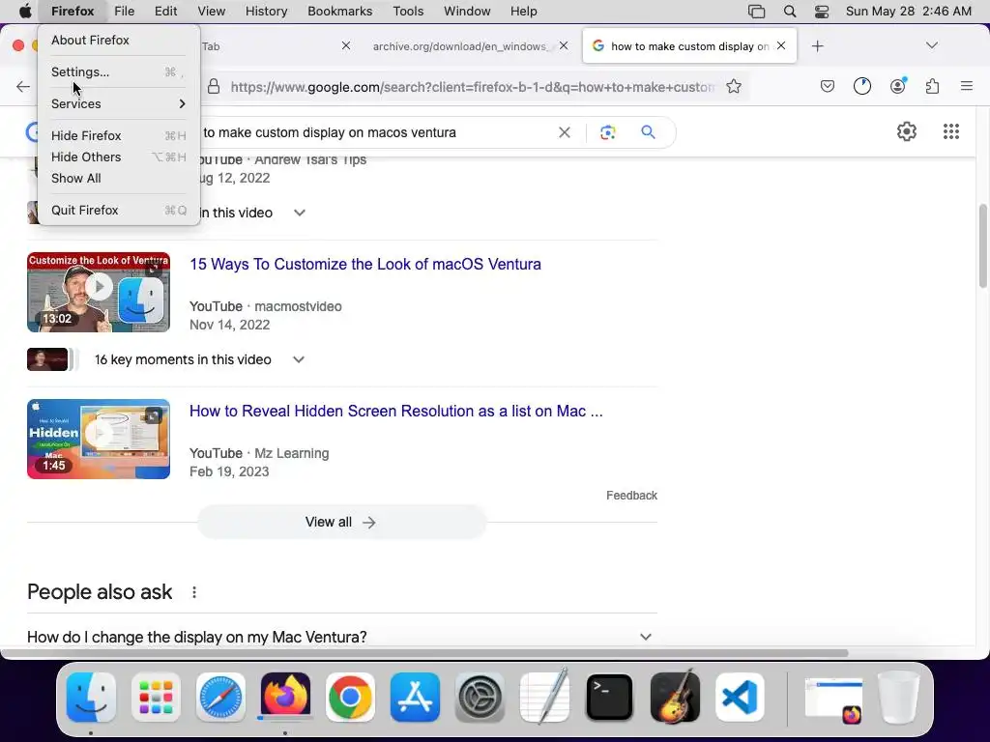This screenshot has height=742, width=990.
Task: Open the Extensions puzzle icon
Action: 933,86
